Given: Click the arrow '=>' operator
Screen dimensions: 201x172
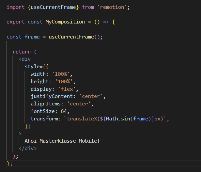Looking at the screenshot, I should pos(106,22).
